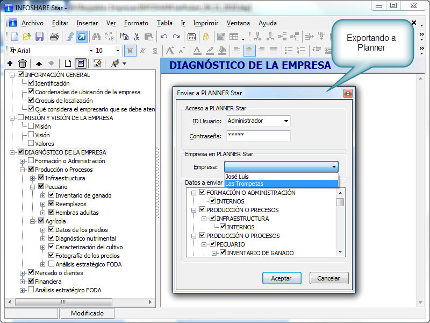Apply a bulleted list

289,51
